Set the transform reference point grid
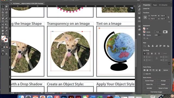This screenshot has height=98, width=174. point(145,17)
